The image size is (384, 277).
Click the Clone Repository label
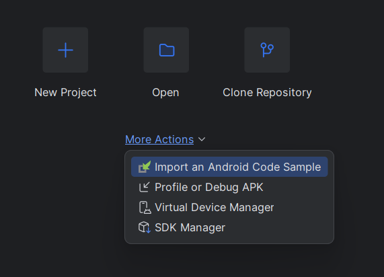tap(267, 93)
